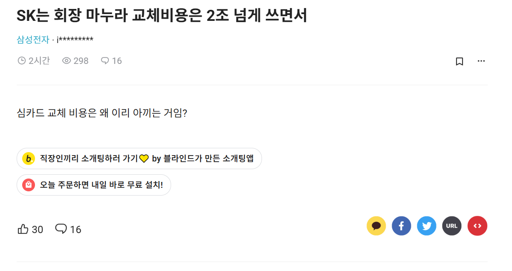Viewport: 512px width, 271px height.
Task: Click the post body text 심카드 교체 비용은
Action: tap(102, 114)
